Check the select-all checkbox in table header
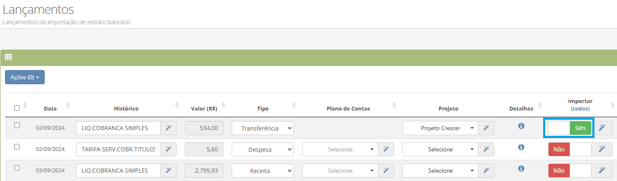The height and width of the screenshot is (181, 617). (17, 108)
